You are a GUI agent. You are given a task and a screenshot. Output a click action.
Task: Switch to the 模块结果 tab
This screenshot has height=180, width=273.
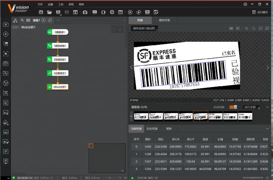(164, 20)
